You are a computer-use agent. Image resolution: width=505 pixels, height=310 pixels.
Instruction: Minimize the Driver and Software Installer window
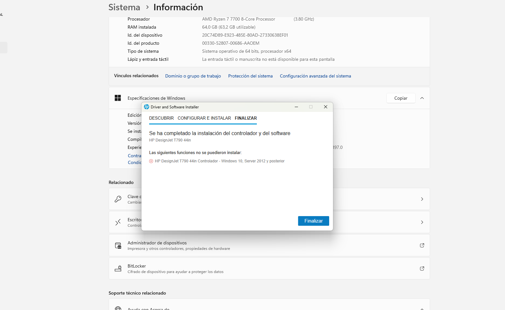[296, 107]
